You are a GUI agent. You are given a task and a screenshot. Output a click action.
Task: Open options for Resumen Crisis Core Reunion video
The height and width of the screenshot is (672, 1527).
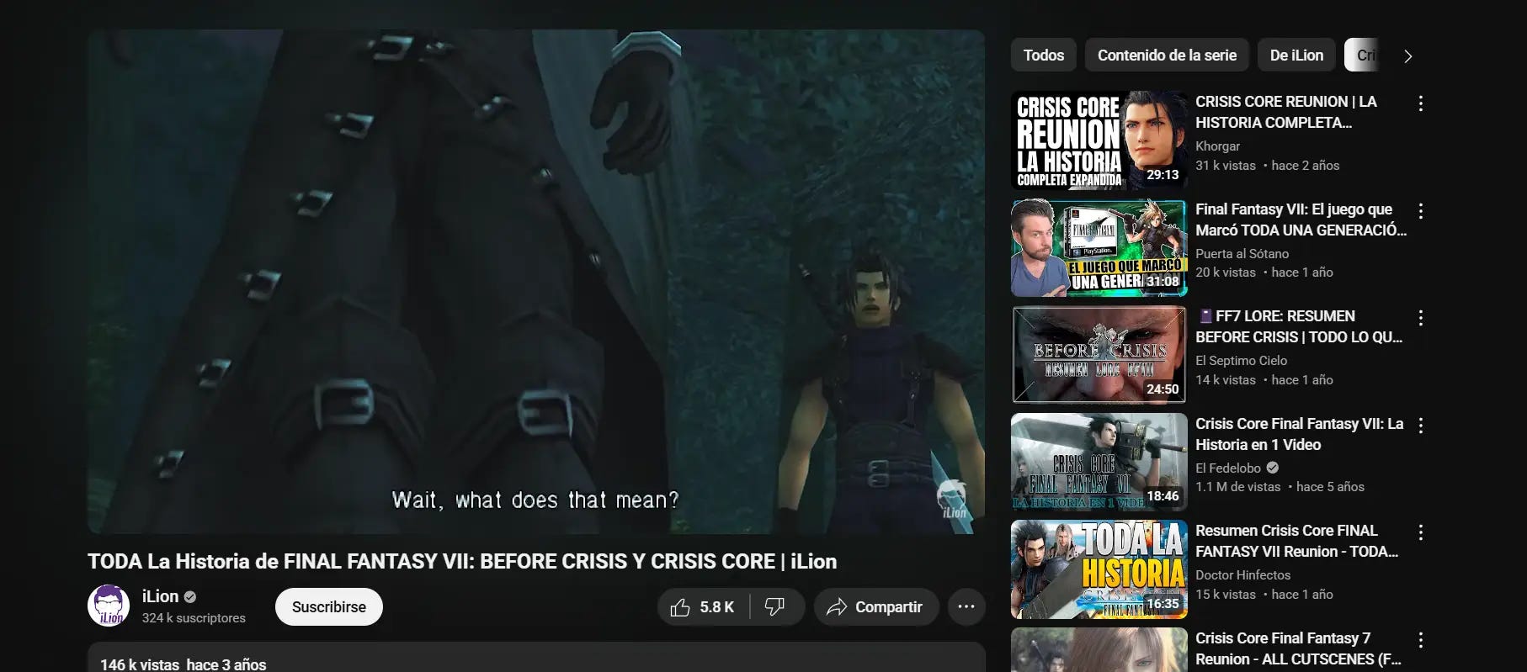click(1420, 532)
